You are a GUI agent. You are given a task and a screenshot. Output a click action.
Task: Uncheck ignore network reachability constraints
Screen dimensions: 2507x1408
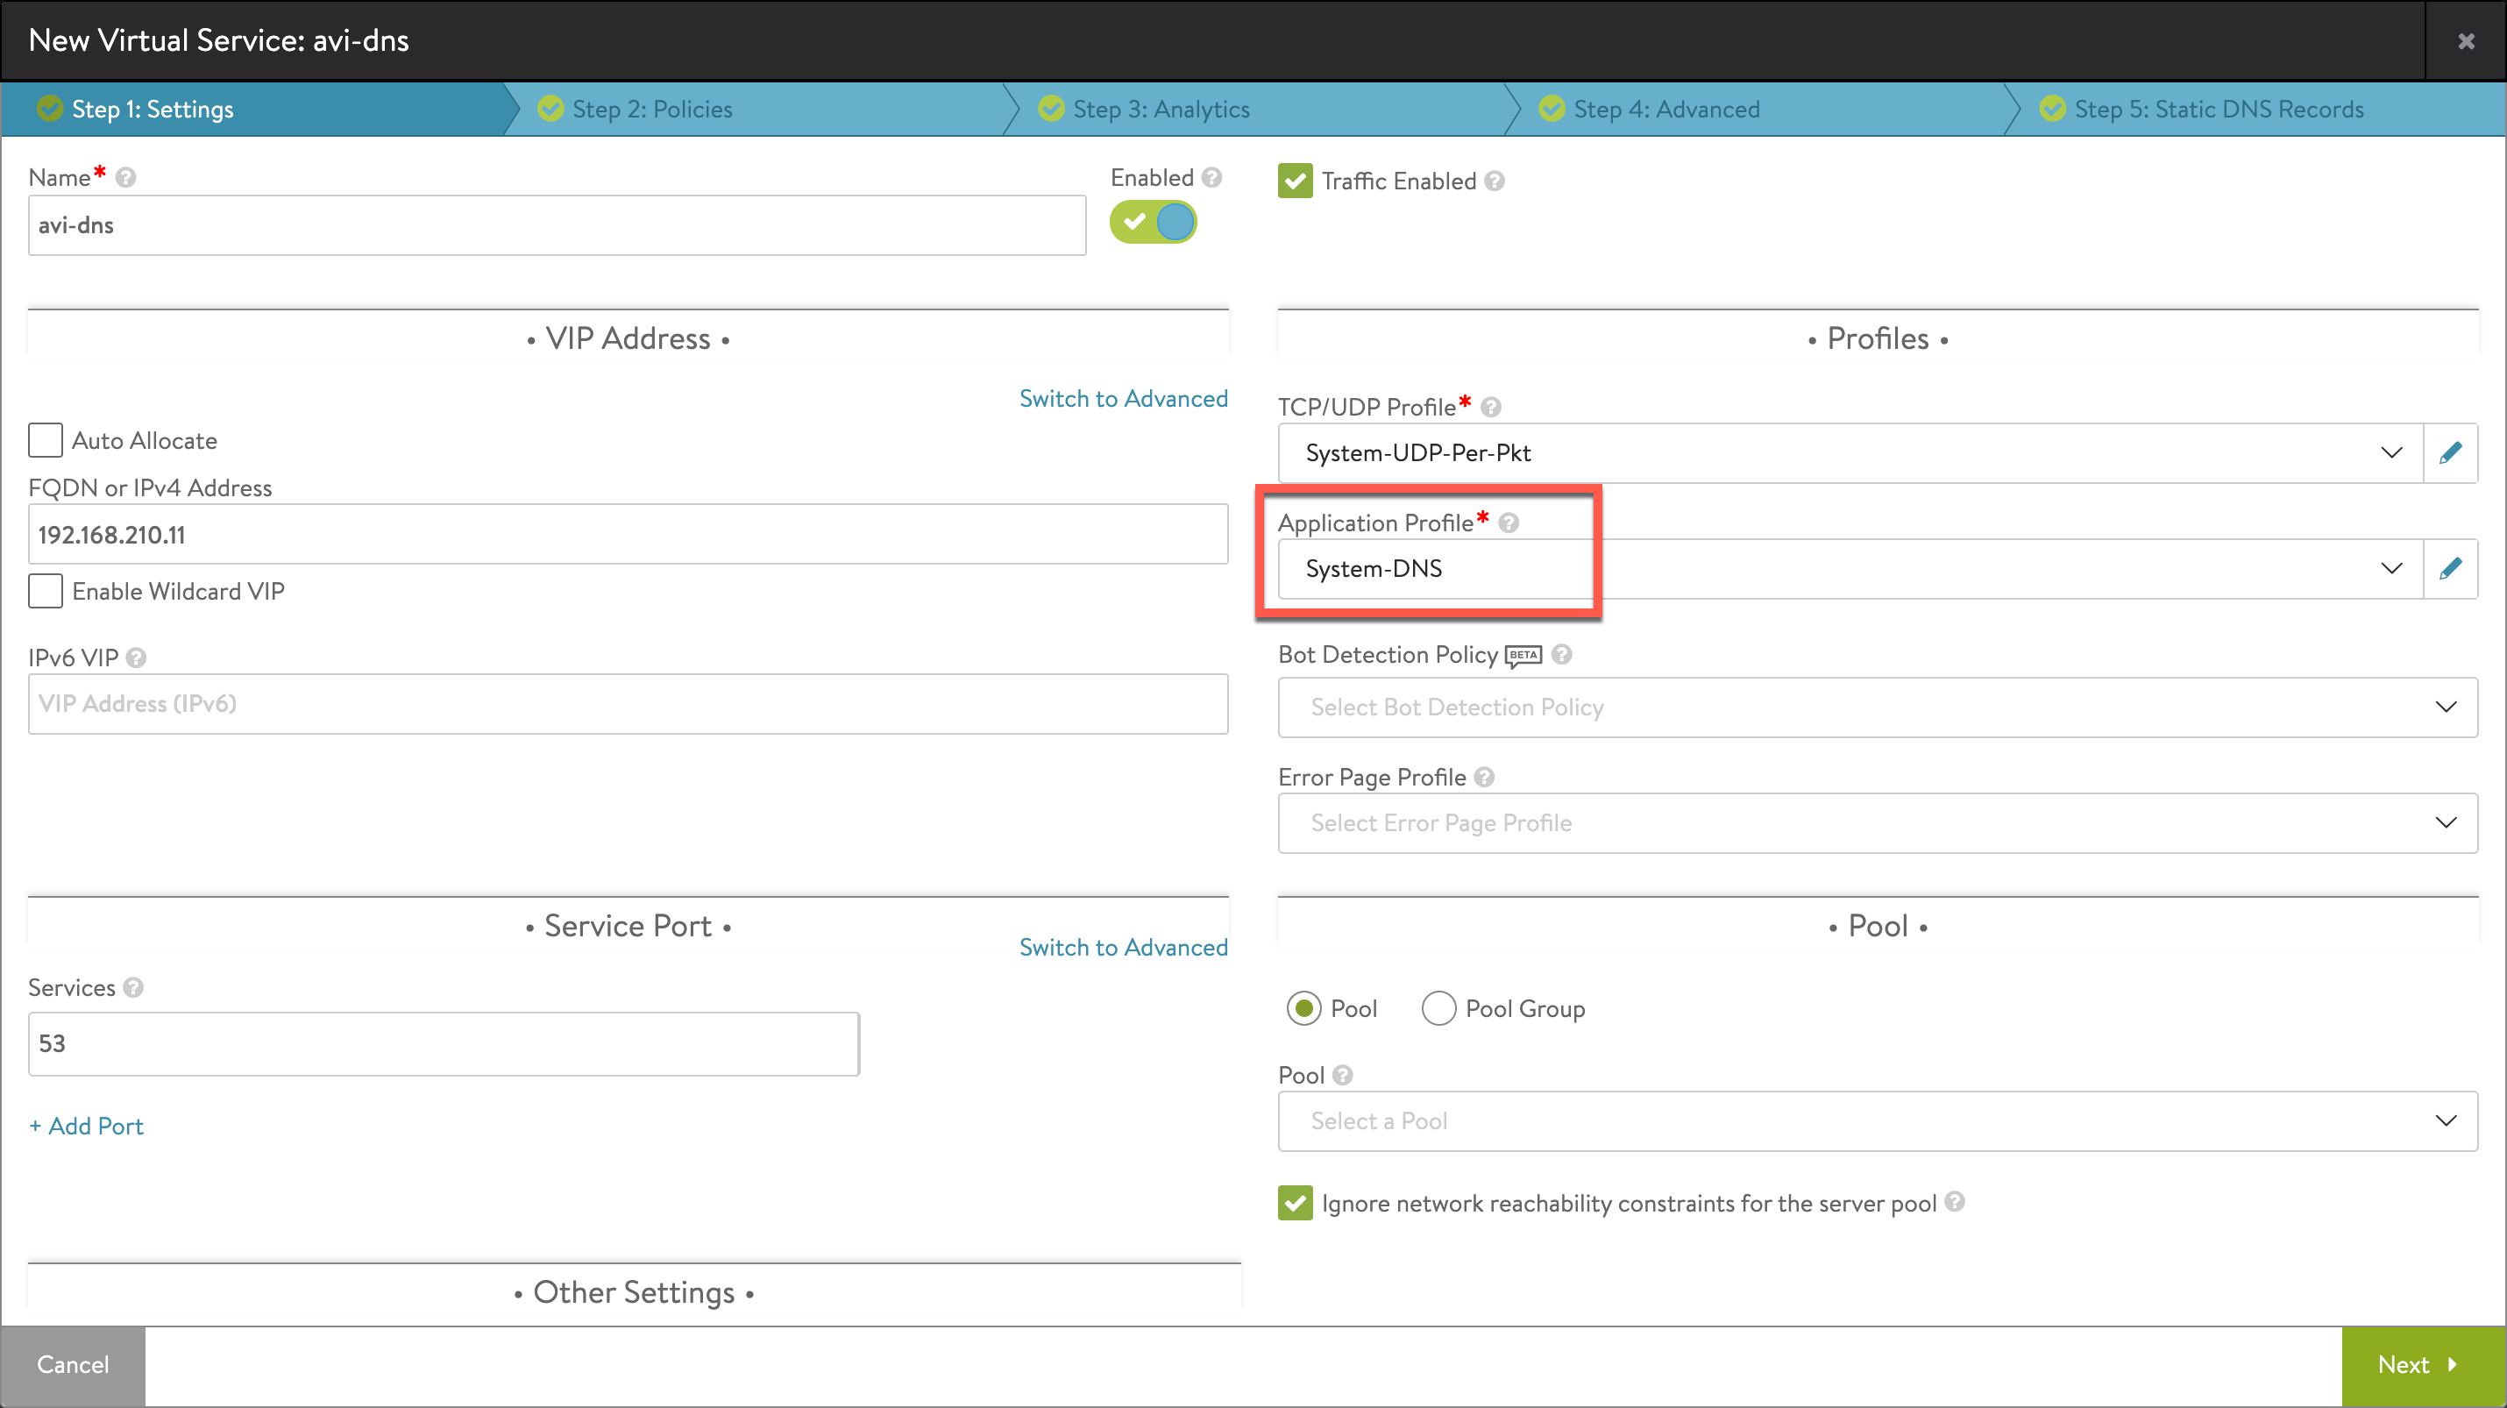point(1296,1203)
